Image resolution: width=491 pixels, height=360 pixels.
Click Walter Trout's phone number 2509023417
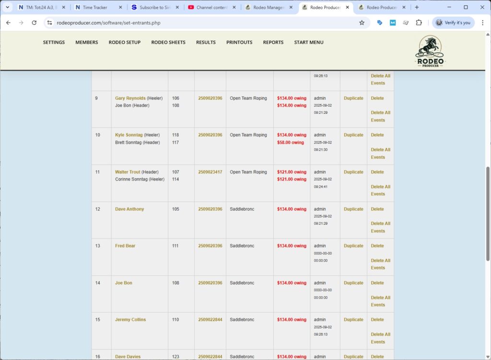click(210, 172)
